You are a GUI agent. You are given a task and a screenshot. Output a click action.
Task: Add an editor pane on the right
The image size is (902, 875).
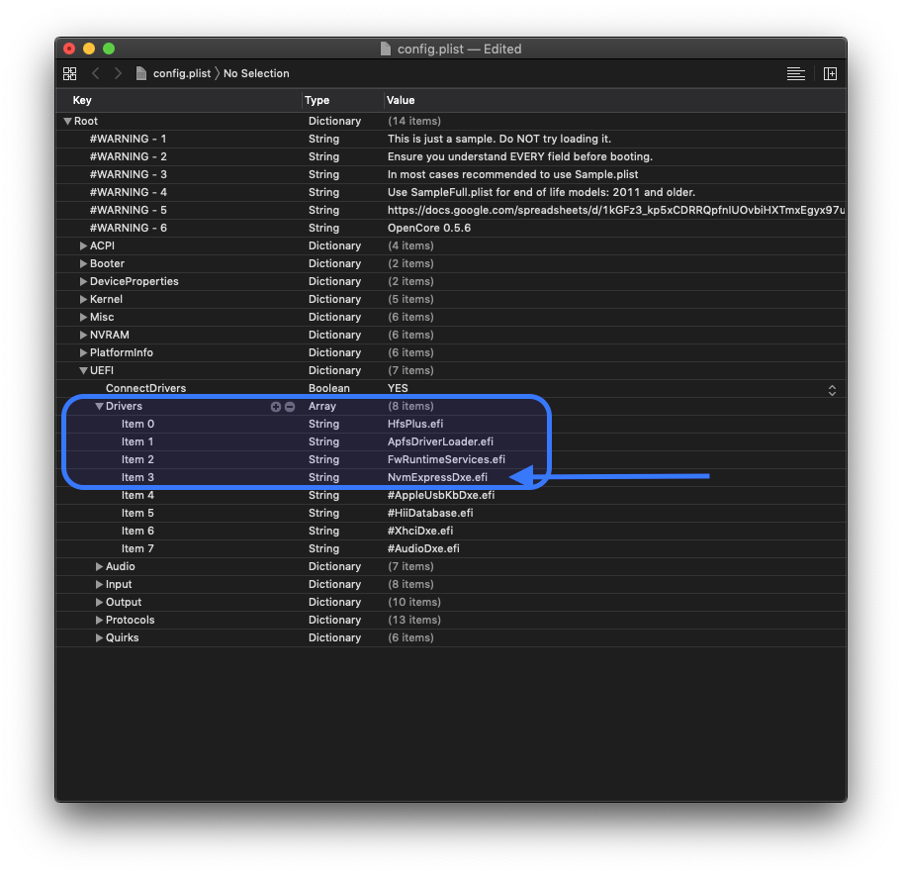pyautogui.click(x=830, y=73)
